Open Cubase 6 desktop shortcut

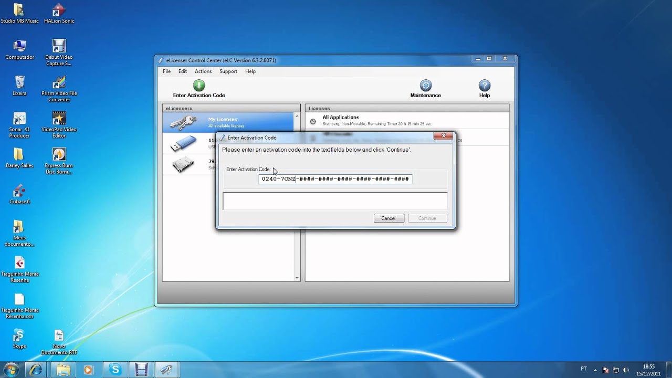(x=19, y=194)
